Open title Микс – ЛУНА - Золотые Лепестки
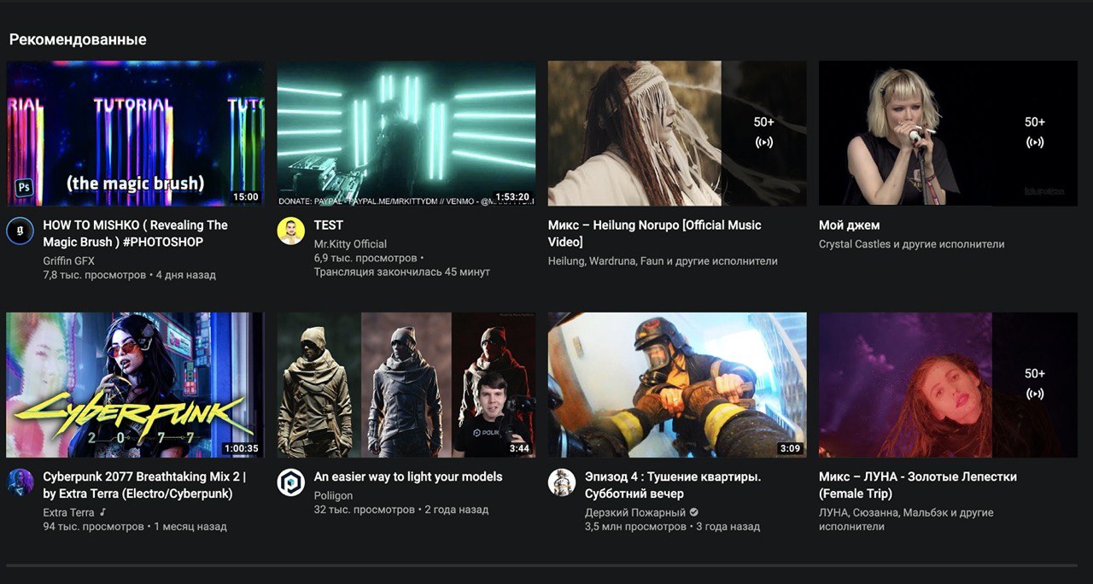Viewport: 1093px width, 584px height. click(917, 485)
